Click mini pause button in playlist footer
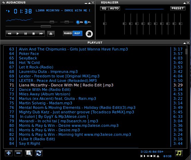 (148, 156)
